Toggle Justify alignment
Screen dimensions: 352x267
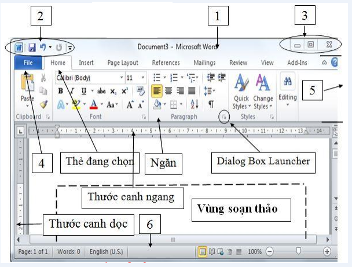[192, 91]
